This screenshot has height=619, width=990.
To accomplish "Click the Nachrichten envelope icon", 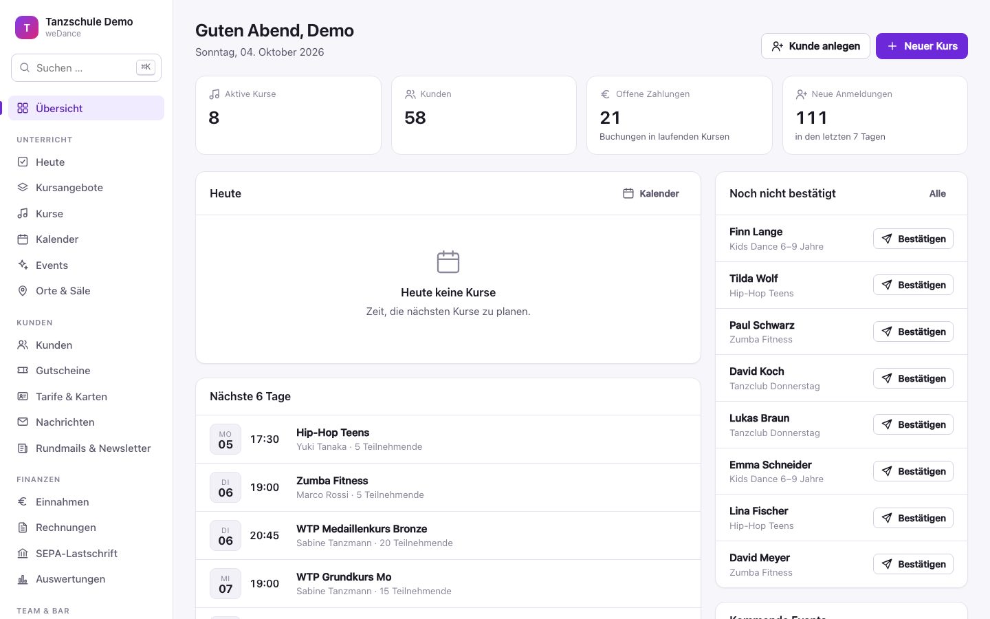I will pyautogui.click(x=23, y=422).
